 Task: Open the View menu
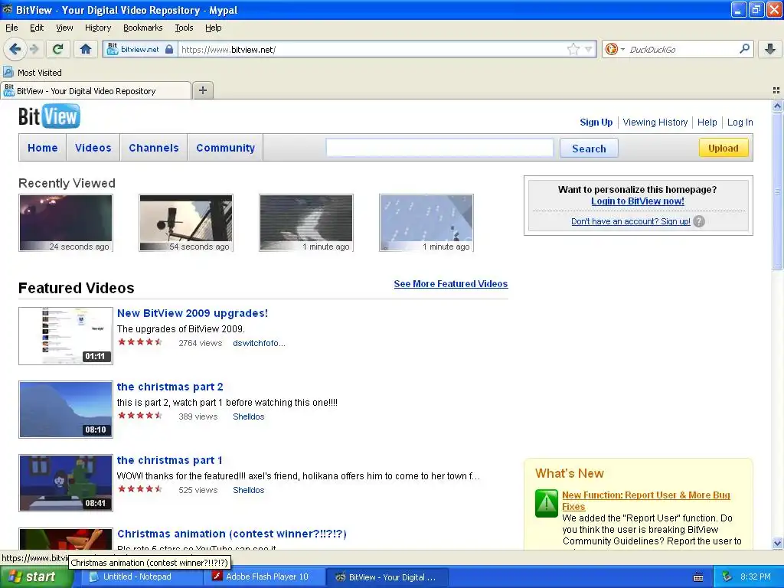tap(64, 28)
